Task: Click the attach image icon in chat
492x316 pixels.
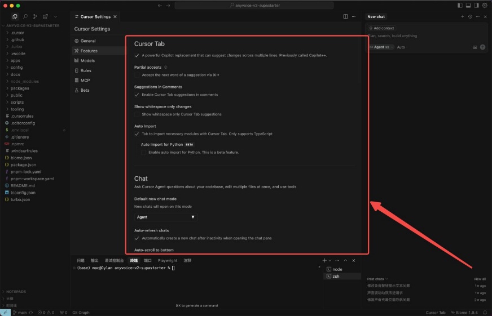Action: [475, 47]
